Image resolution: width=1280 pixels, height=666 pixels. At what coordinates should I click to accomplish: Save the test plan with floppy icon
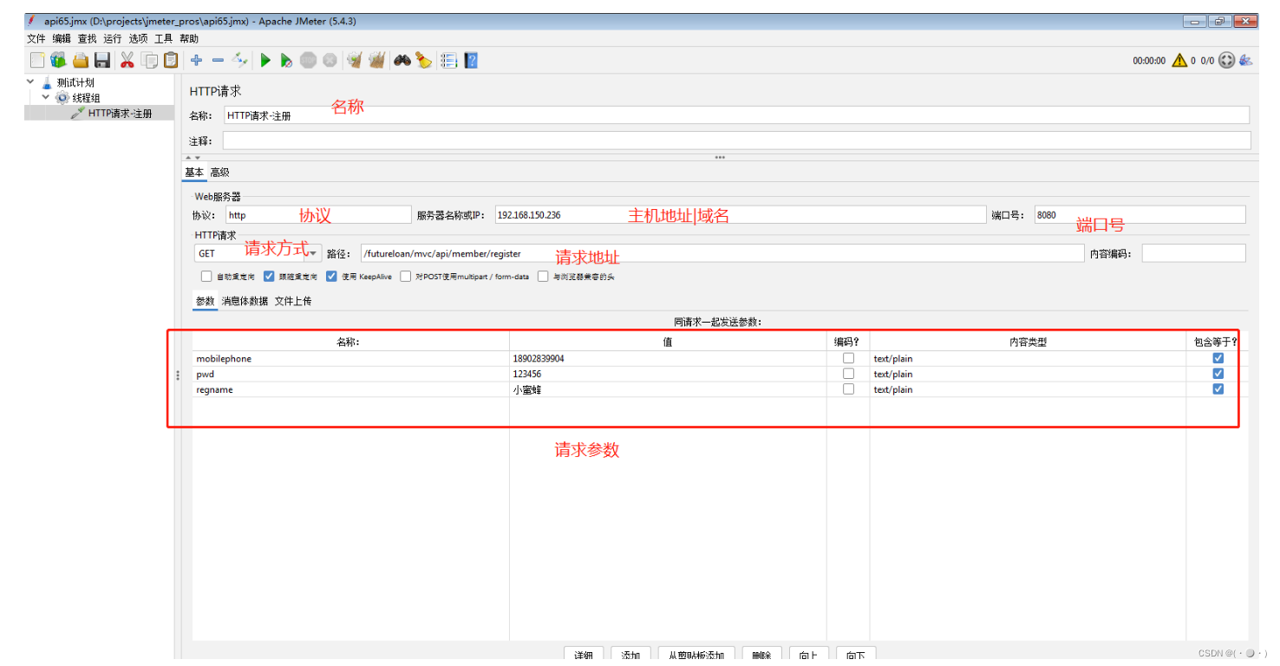point(102,60)
